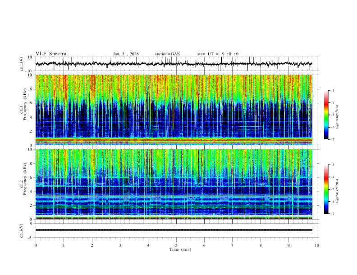
Task: Select the date text 'Jan. 5 , 2026'
Action: (126, 54)
